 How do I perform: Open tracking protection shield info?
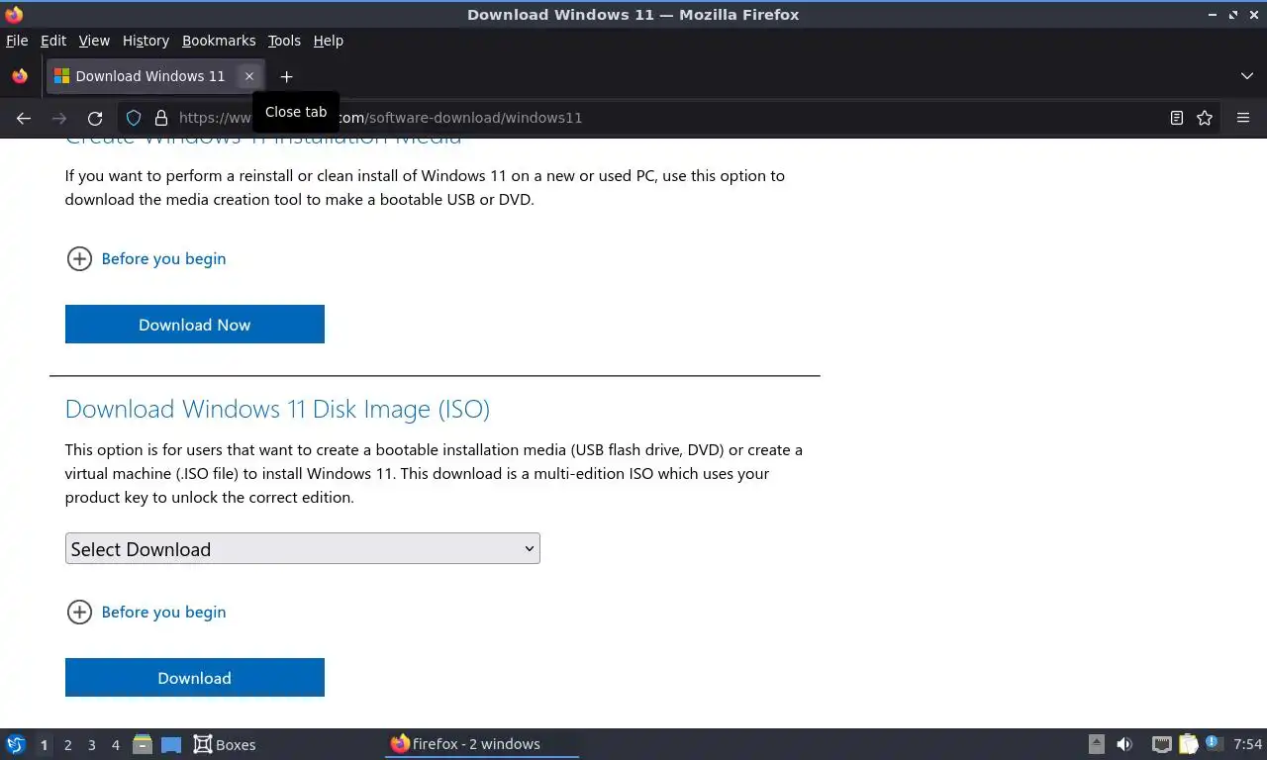[134, 118]
